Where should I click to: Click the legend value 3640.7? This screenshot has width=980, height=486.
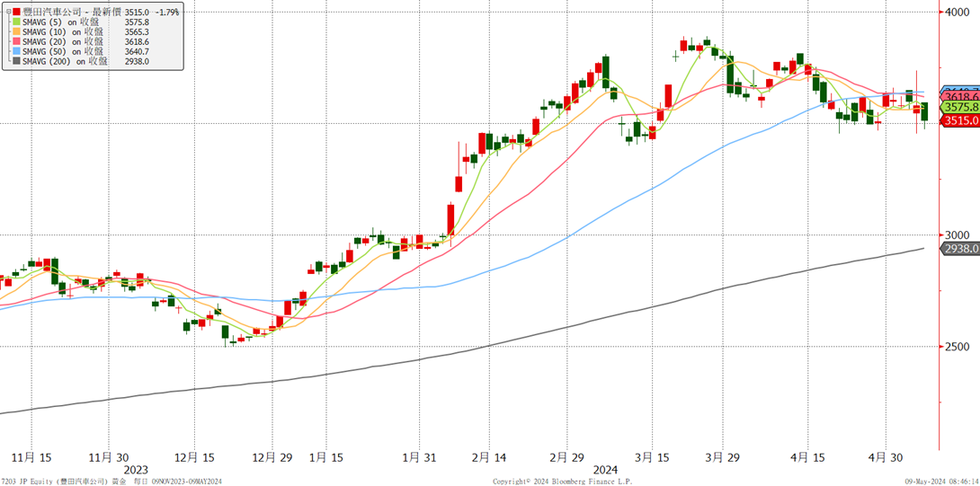[137, 51]
